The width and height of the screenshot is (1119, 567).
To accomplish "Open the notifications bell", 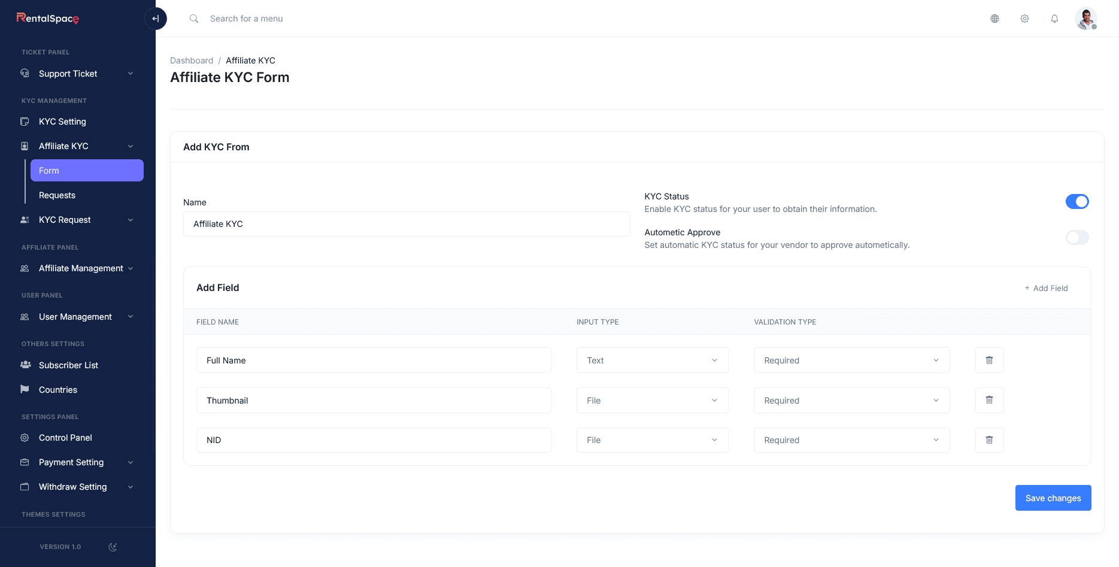I will (1054, 19).
